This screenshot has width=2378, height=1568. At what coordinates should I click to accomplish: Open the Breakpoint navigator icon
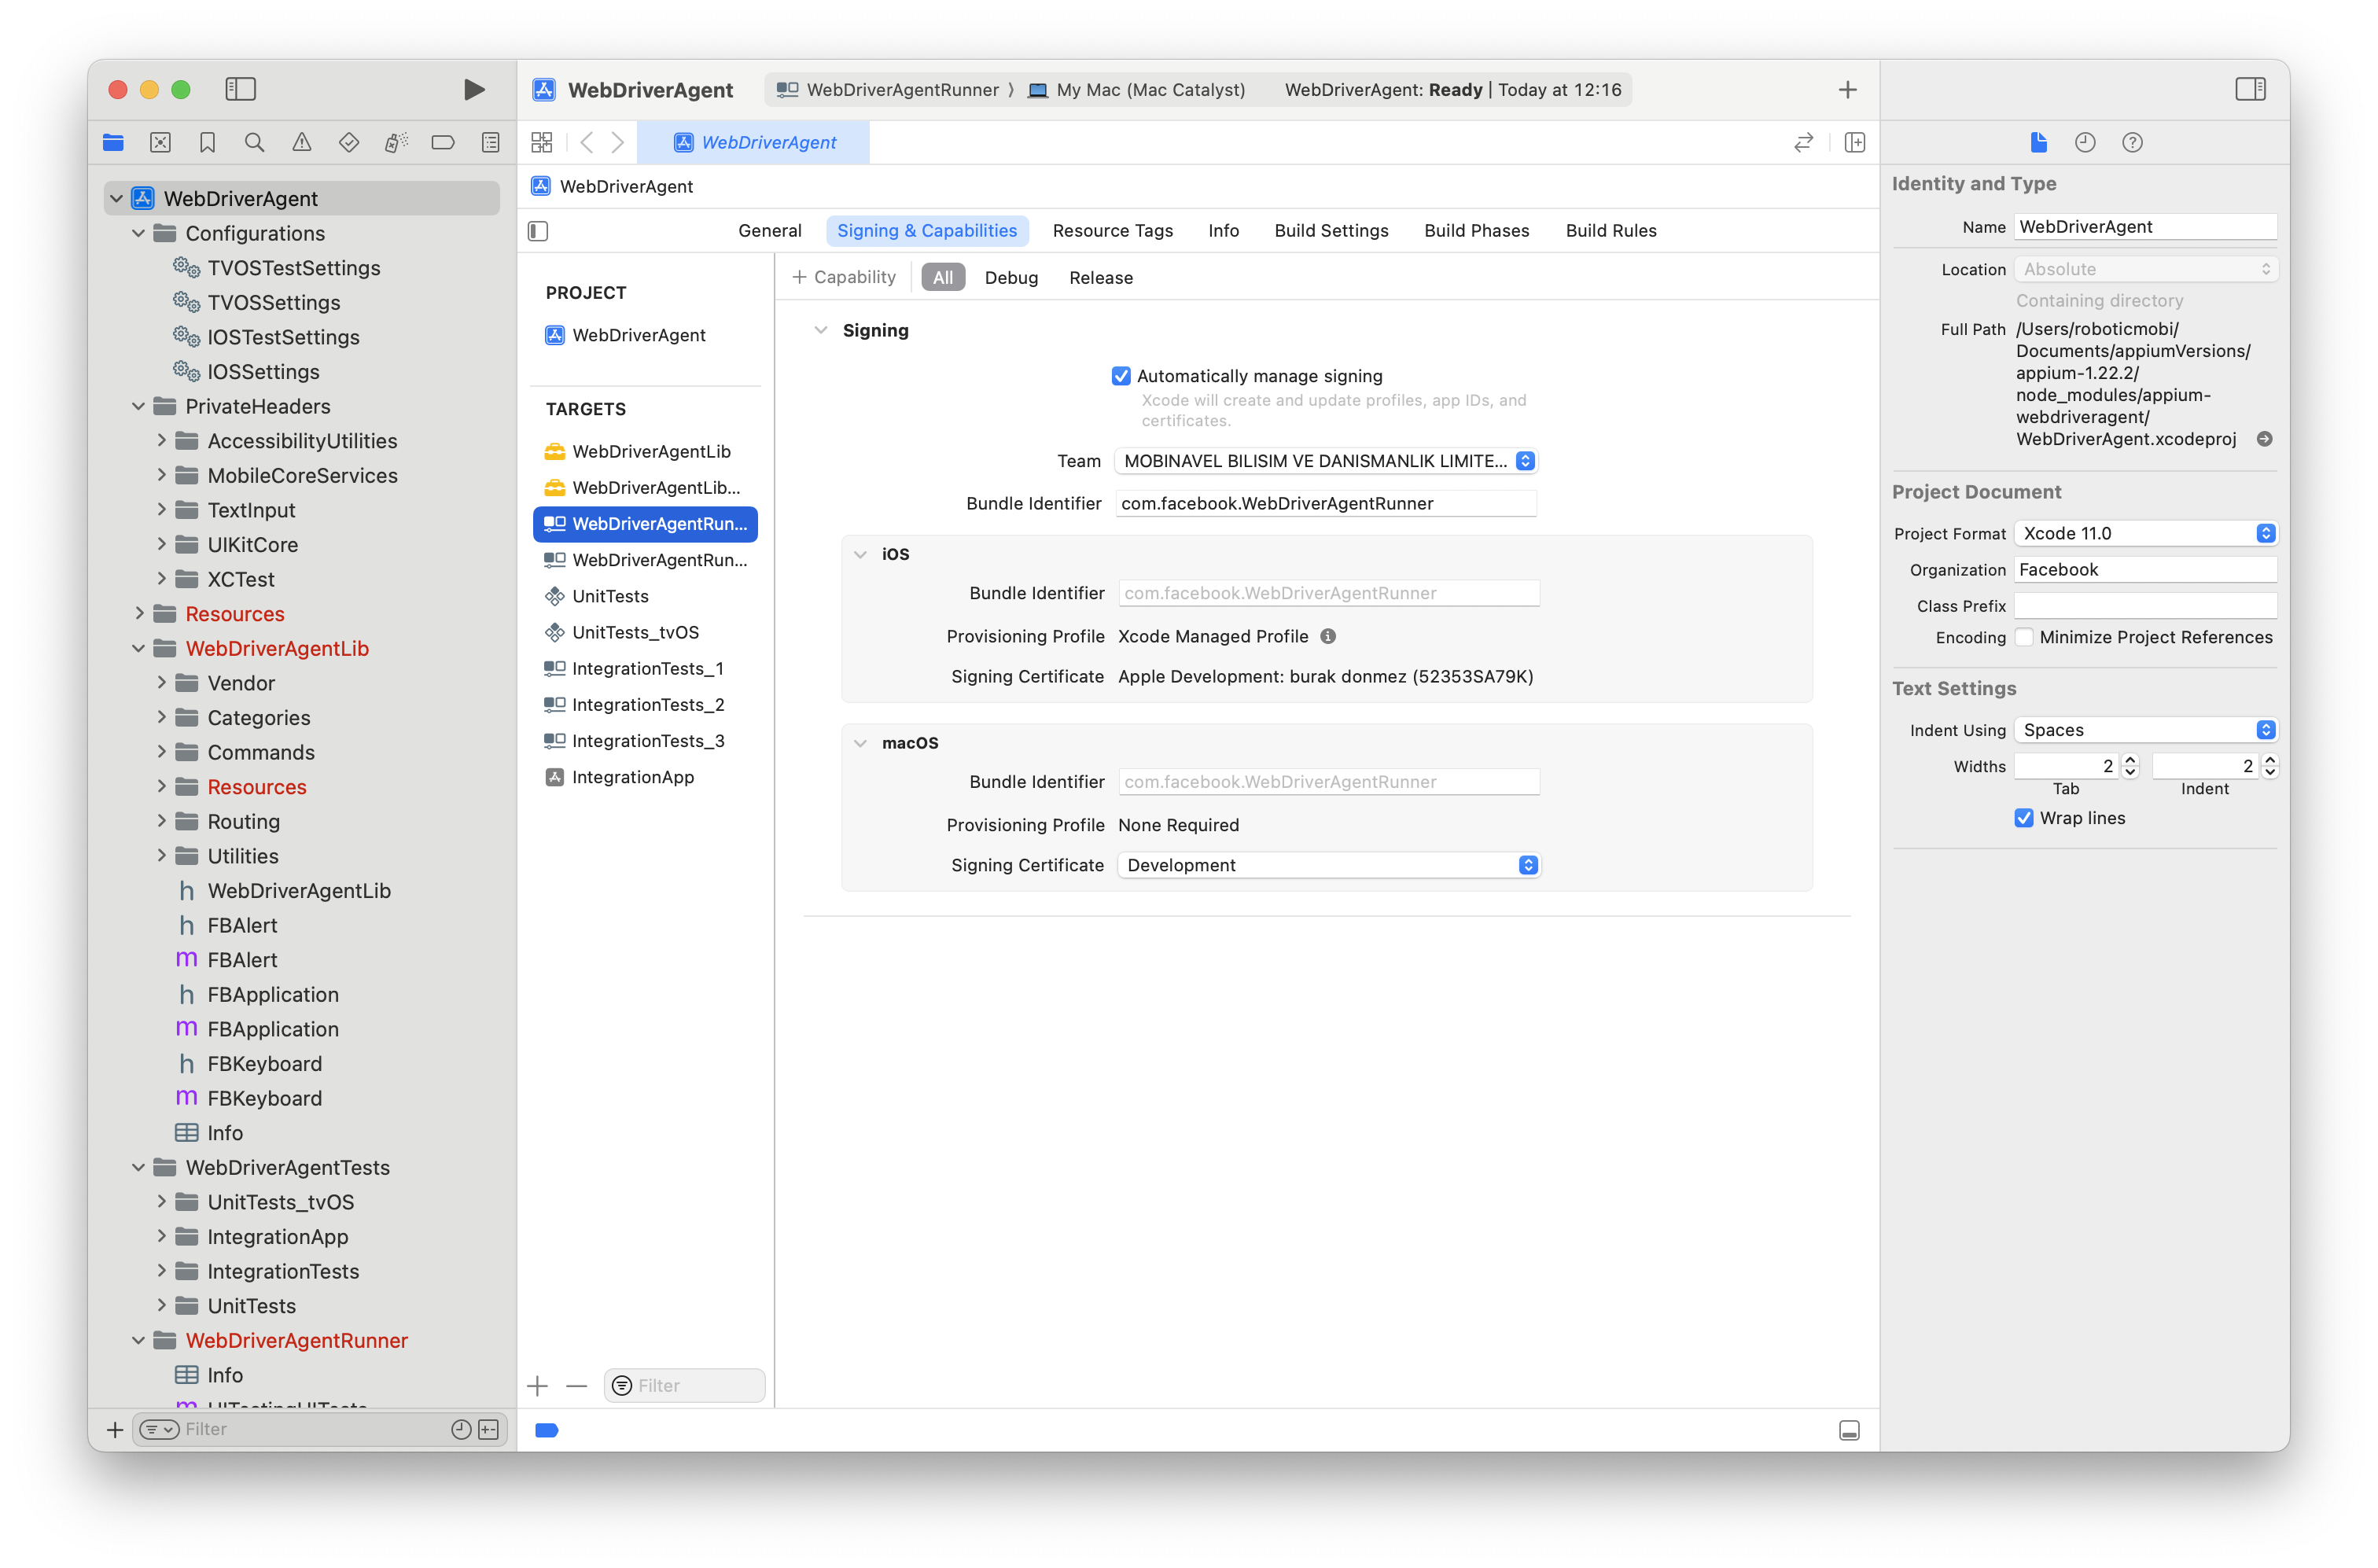click(443, 143)
